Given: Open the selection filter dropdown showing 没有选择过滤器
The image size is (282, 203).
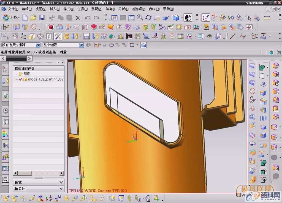Looking at the screenshot, I should (x=38, y=45).
